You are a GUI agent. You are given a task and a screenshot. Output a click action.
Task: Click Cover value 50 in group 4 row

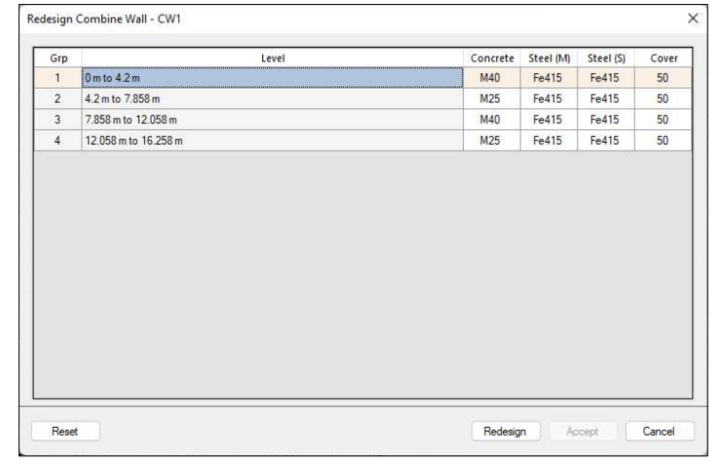coord(664,140)
